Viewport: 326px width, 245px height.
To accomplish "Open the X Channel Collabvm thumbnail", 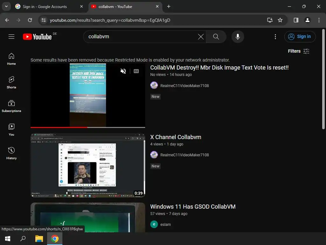I will click(88, 165).
